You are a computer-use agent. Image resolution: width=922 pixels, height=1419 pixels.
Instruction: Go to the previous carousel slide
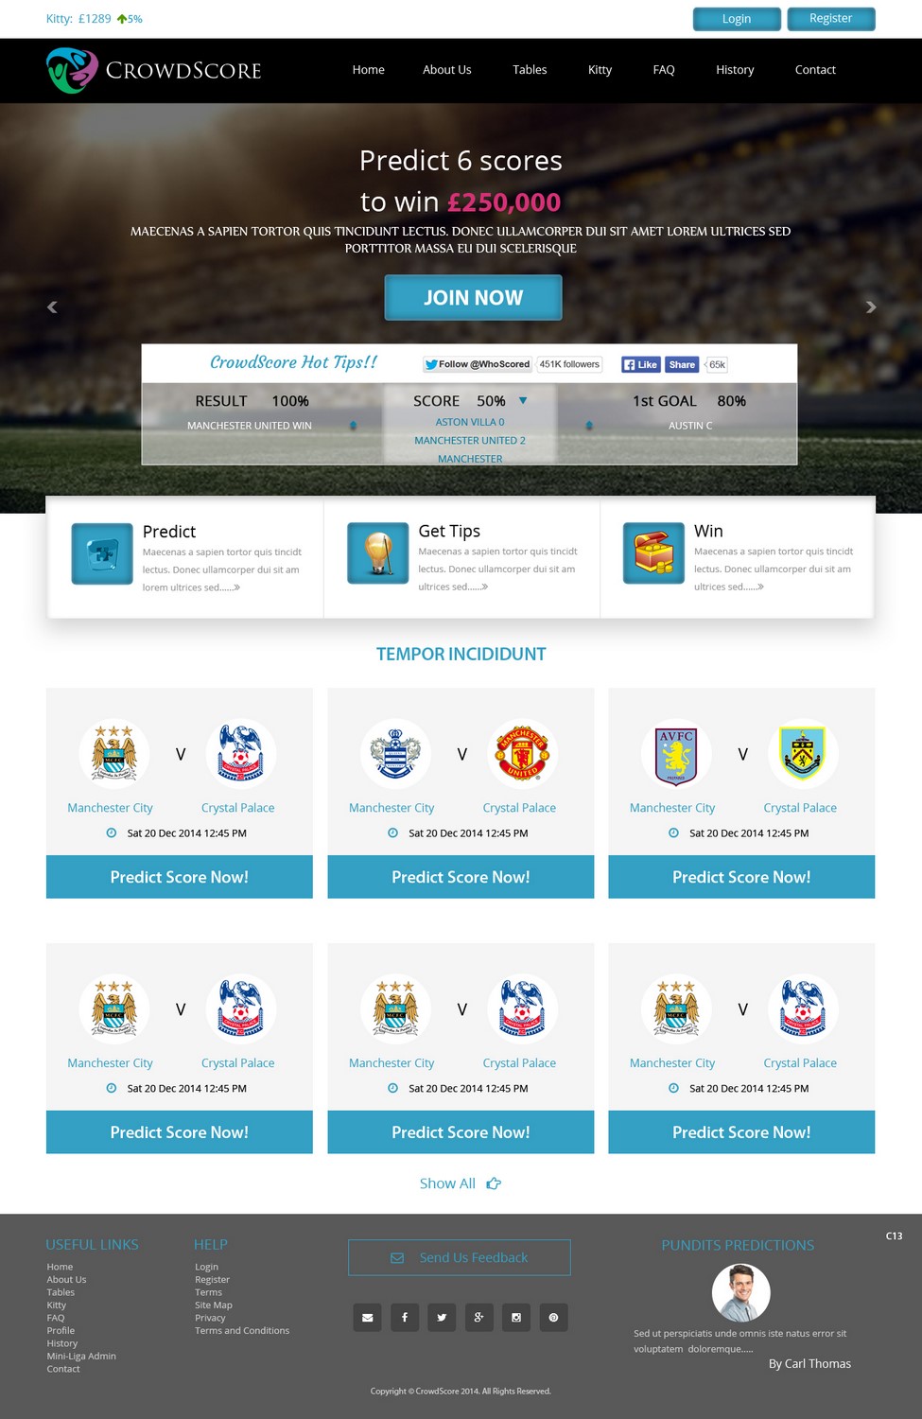pos(52,307)
